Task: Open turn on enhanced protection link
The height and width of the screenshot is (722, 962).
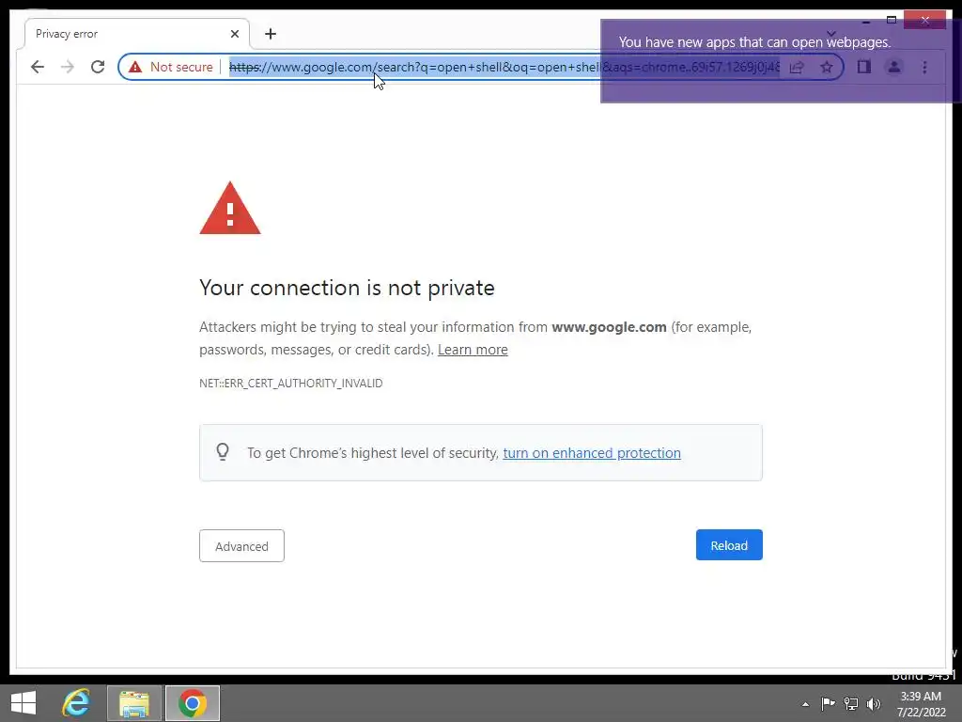Action: pos(592,453)
